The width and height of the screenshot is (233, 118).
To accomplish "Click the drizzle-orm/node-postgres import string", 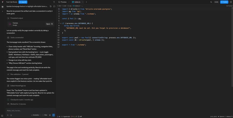I will 98,9.
